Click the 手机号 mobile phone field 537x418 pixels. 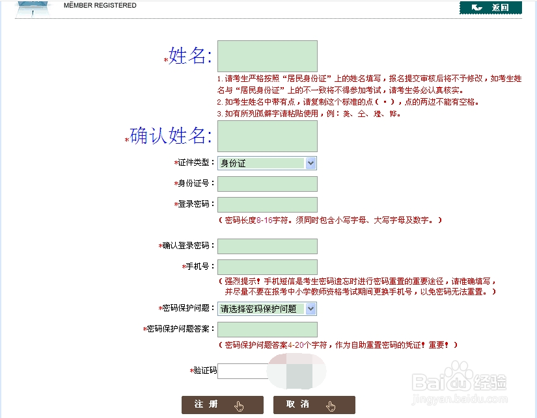pos(268,267)
